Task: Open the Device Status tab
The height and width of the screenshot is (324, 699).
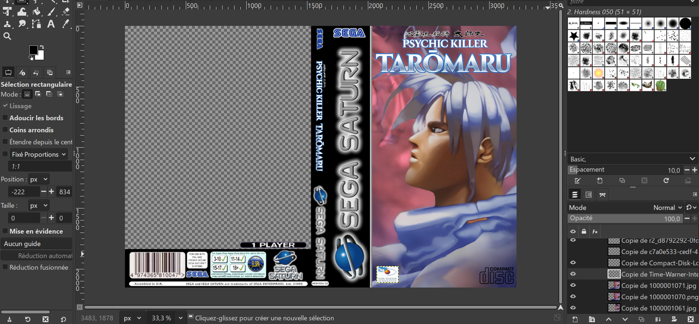Action: pyautogui.click(x=22, y=72)
